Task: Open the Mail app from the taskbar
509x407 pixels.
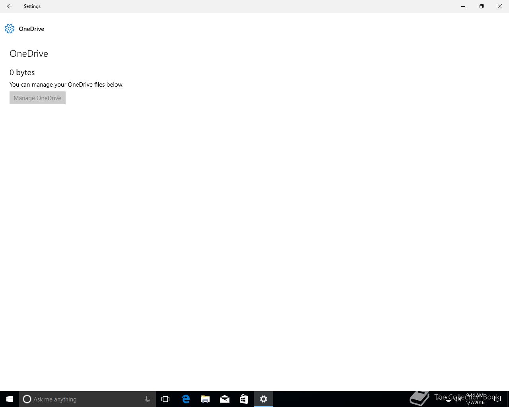Action: pyautogui.click(x=225, y=399)
